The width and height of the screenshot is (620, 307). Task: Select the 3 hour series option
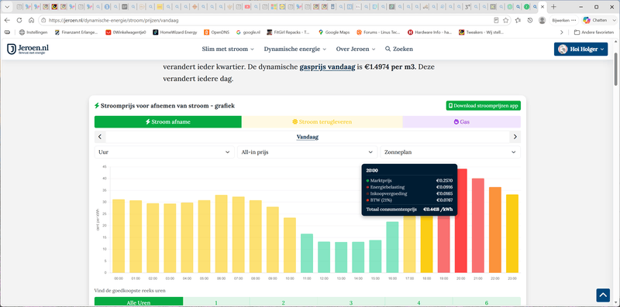tap(351, 302)
